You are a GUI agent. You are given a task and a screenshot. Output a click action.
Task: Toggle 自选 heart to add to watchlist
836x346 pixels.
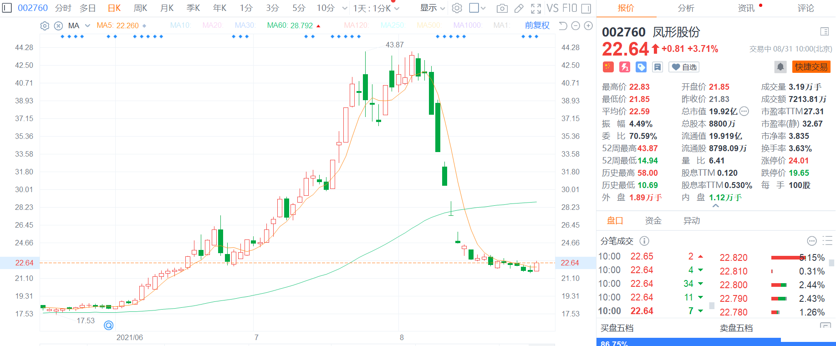[684, 67]
